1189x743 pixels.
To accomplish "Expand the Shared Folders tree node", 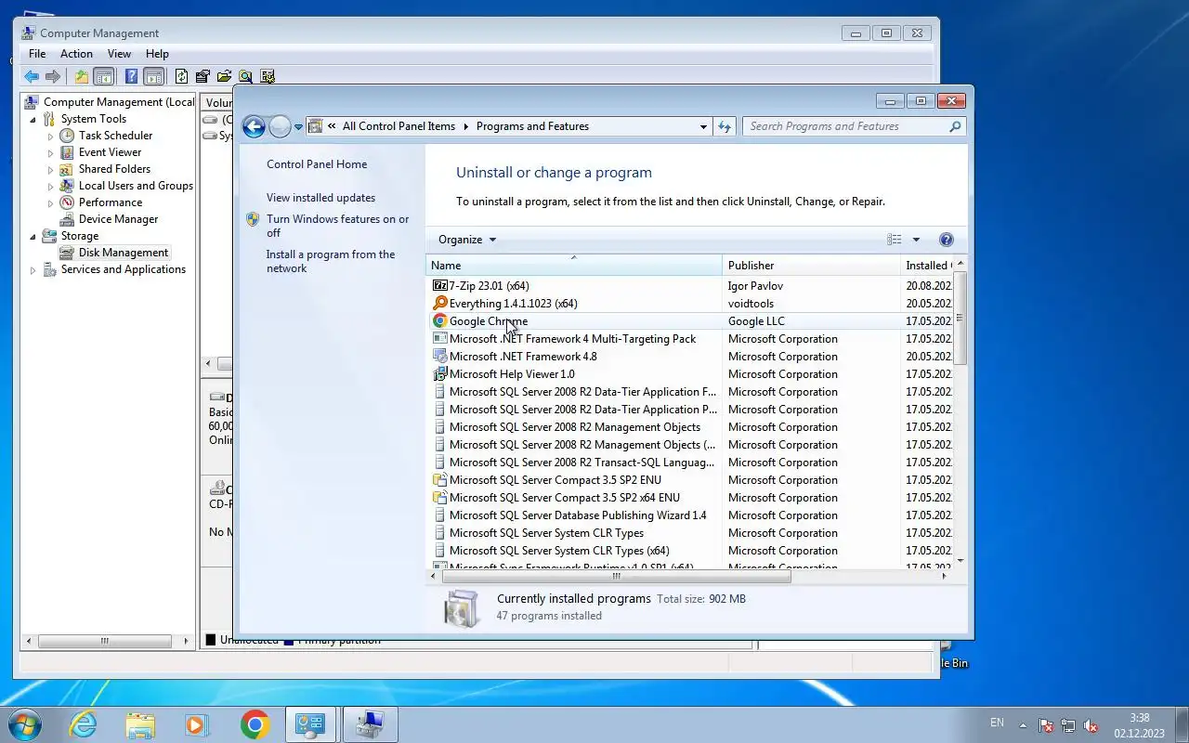I will point(51,169).
